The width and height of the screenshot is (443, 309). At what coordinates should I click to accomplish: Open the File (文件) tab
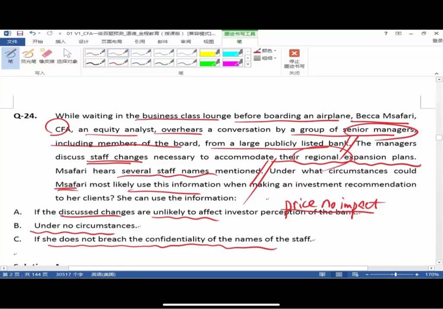13,42
